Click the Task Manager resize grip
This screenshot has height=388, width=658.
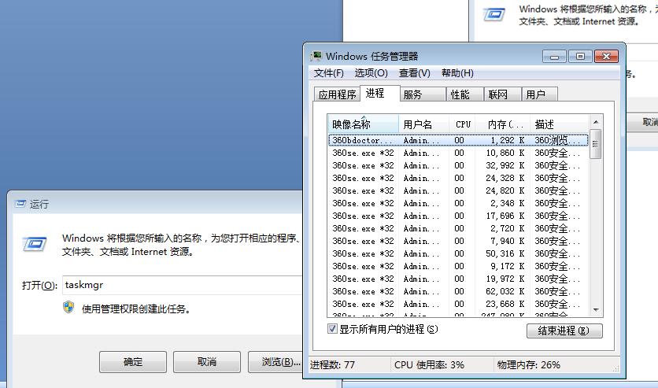pyautogui.click(x=616, y=368)
